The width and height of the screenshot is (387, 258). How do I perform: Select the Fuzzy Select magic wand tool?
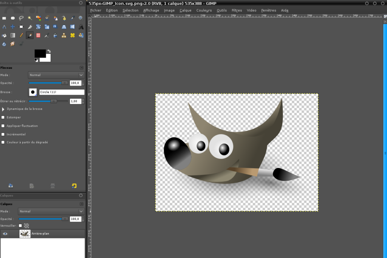[30, 18]
